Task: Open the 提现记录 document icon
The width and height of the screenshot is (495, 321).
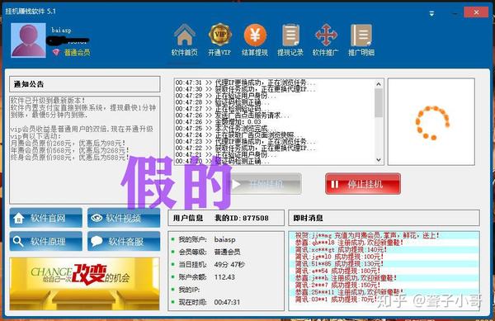Action: [x=290, y=35]
